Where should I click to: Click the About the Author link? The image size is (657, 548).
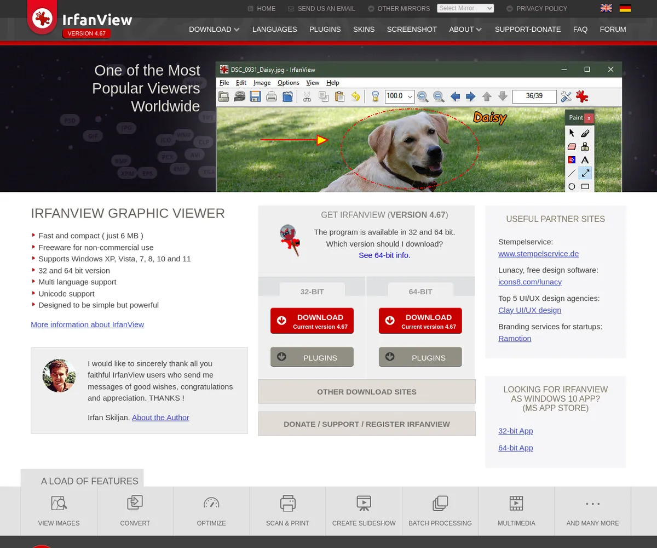tap(160, 418)
